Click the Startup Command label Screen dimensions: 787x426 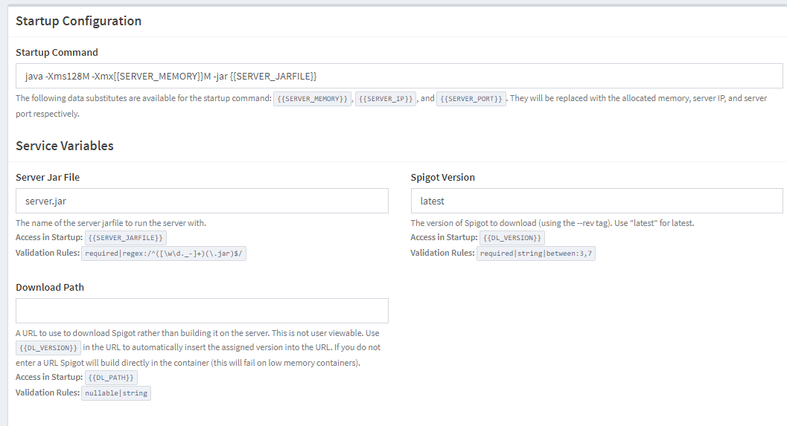point(57,52)
